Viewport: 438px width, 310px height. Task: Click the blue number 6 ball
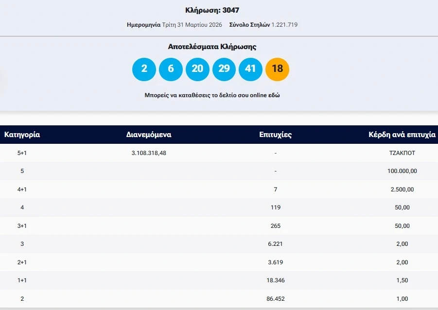171,69
